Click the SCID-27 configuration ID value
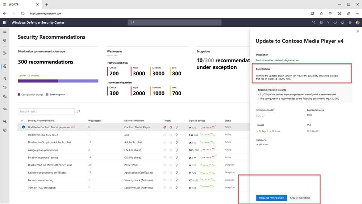Viewport: 362px width, 204px height. pyautogui.click(x=261, y=116)
